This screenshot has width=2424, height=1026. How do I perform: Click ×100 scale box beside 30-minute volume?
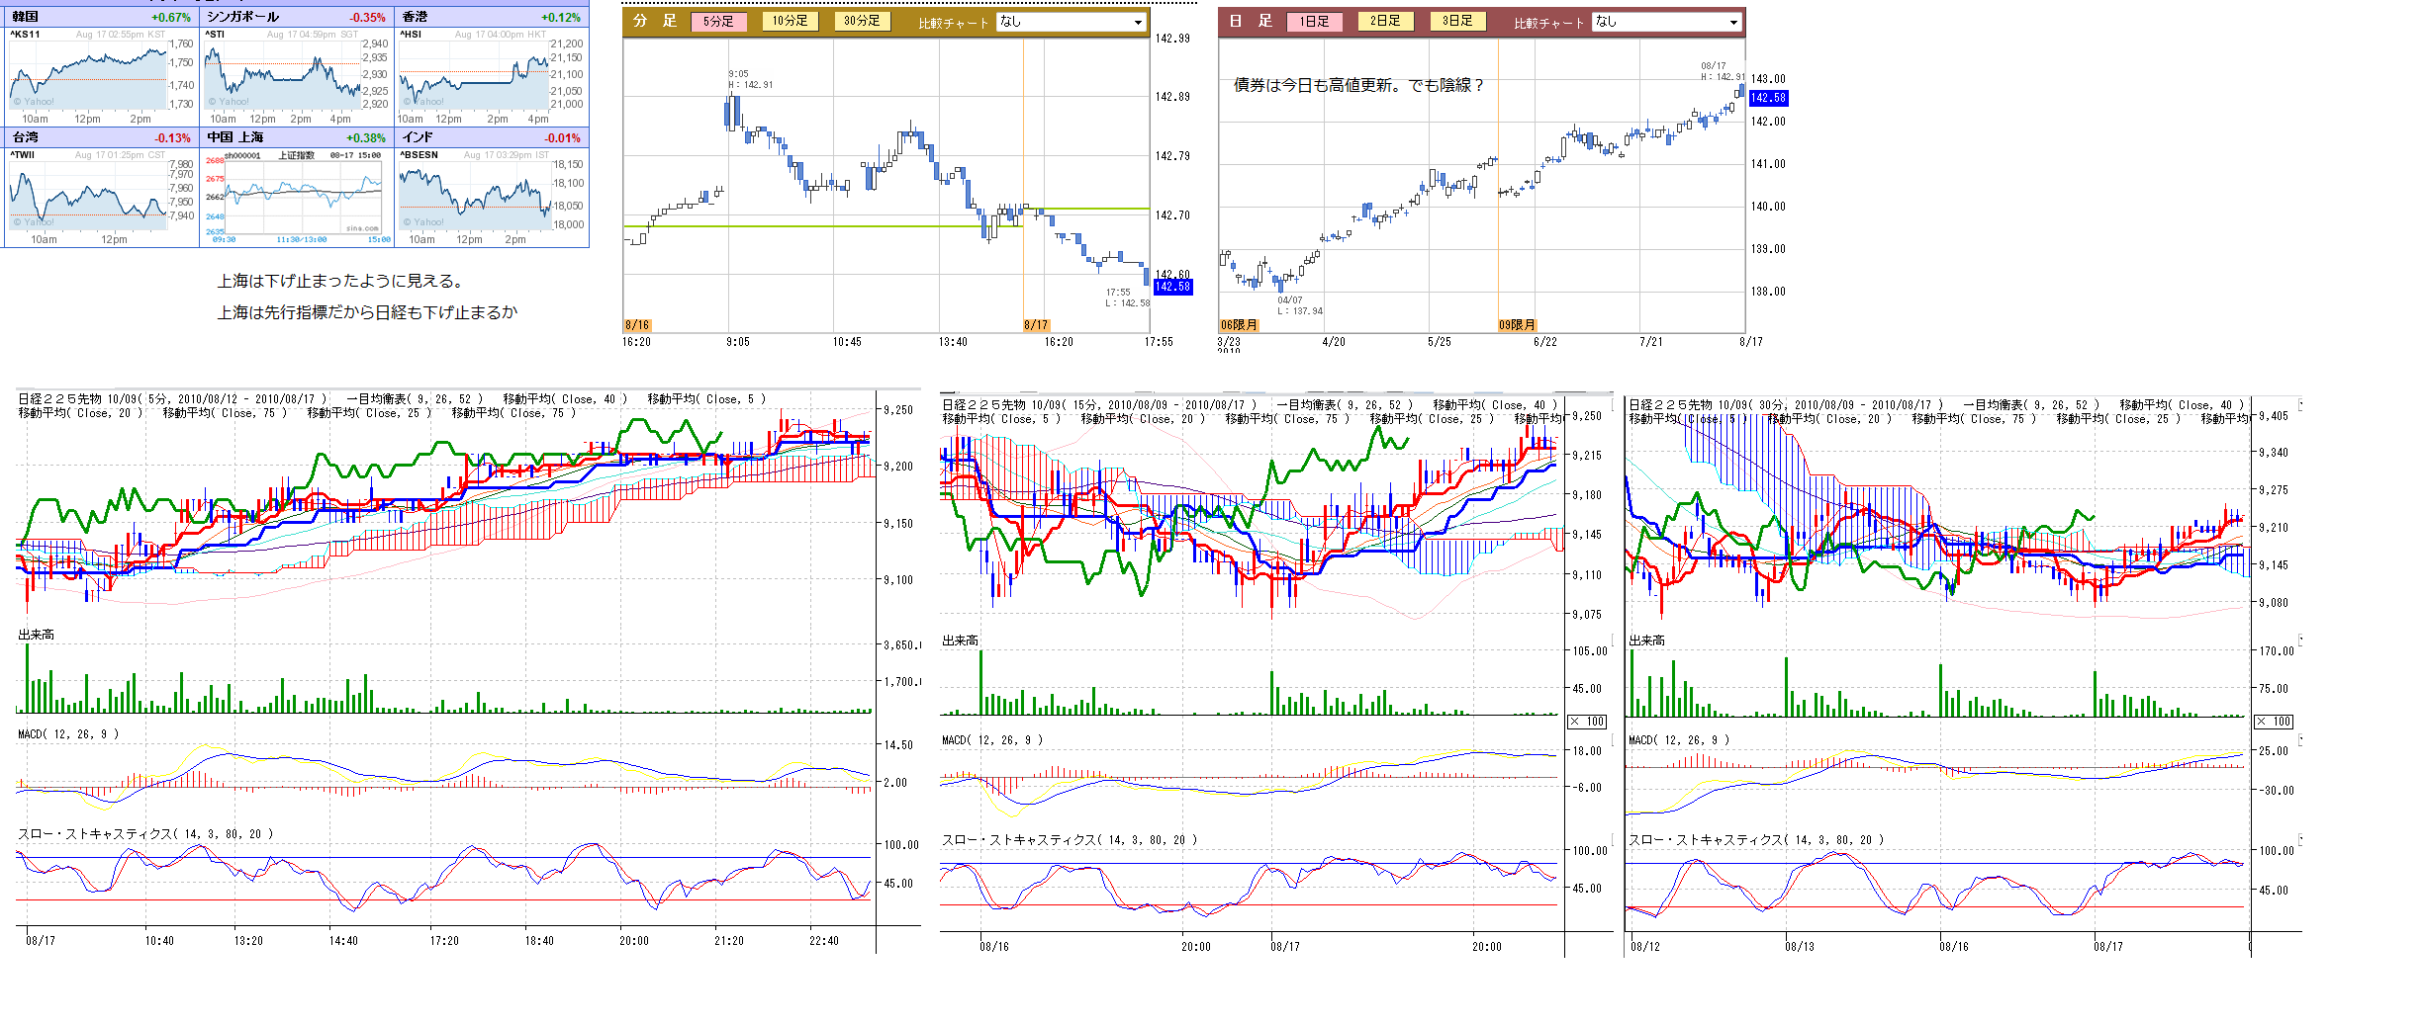[x=2274, y=722]
